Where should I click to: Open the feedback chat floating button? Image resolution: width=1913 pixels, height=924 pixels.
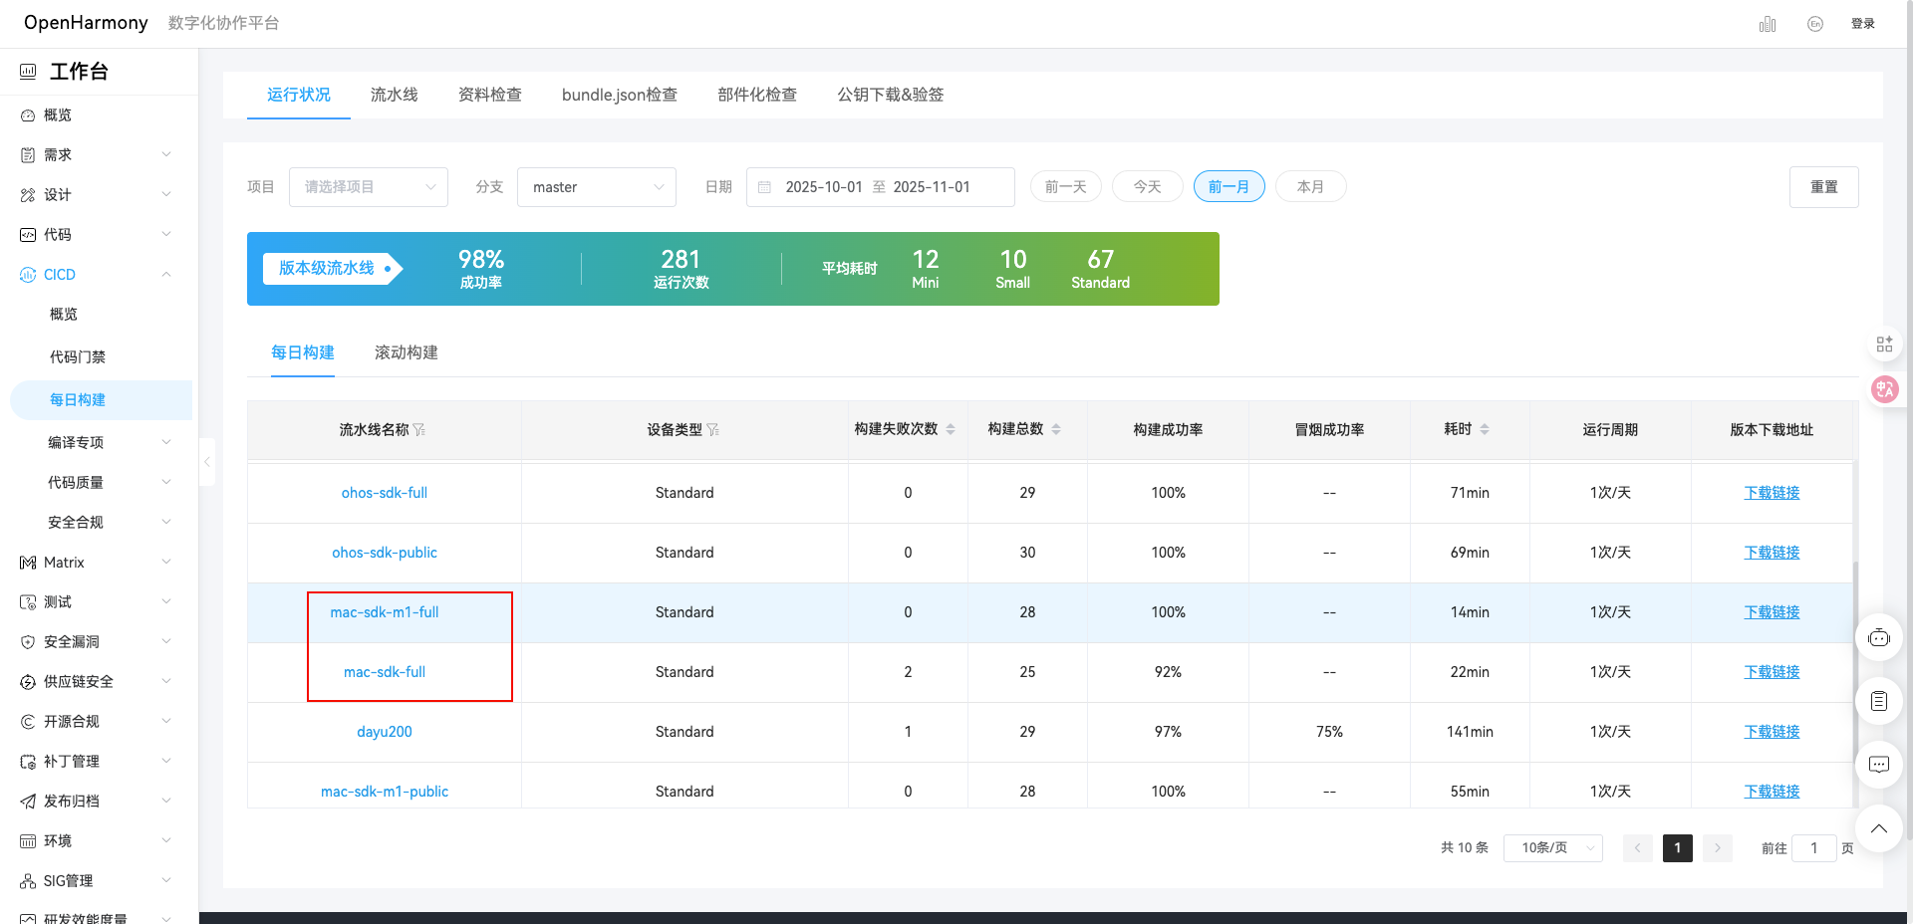[1879, 765]
